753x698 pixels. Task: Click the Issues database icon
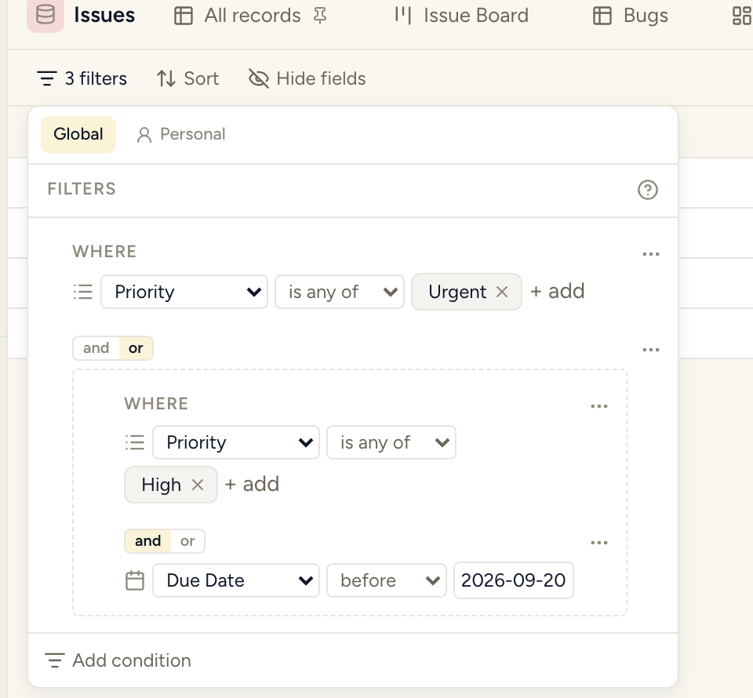pos(45,15)
